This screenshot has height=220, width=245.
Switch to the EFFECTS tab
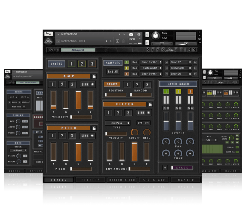[91, 180]
